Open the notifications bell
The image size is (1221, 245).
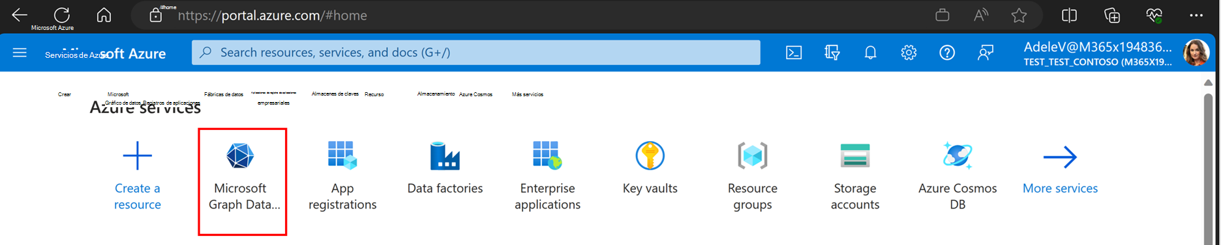[x=871, y=53]
